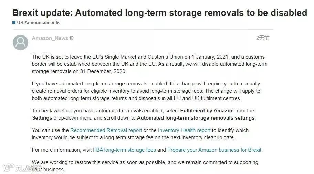Click the blue UK Announcements category square
Image resolution: width=314 pixels, height=174 pixels.
click(x=14, y=22)
